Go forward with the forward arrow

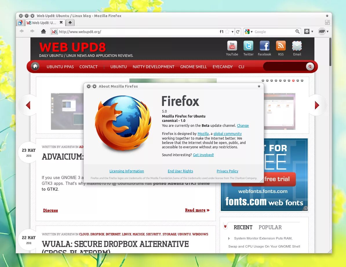click(32, 31)
